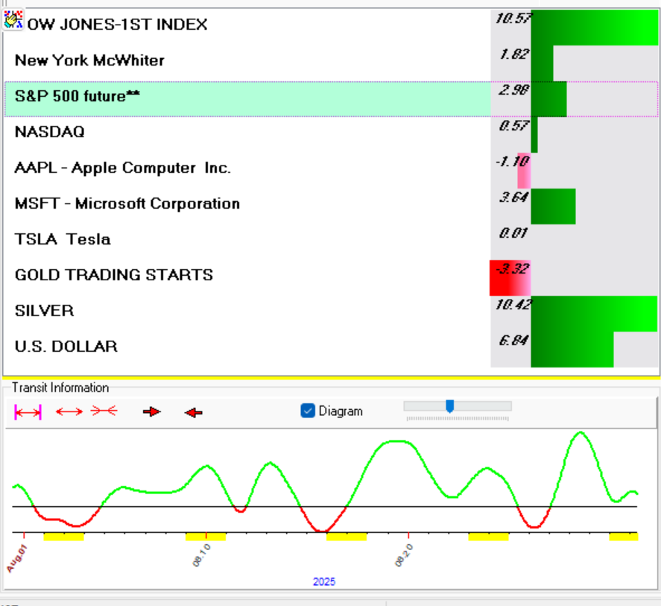Click the Aug.01 date marker on timeline

tap(17, 558)
